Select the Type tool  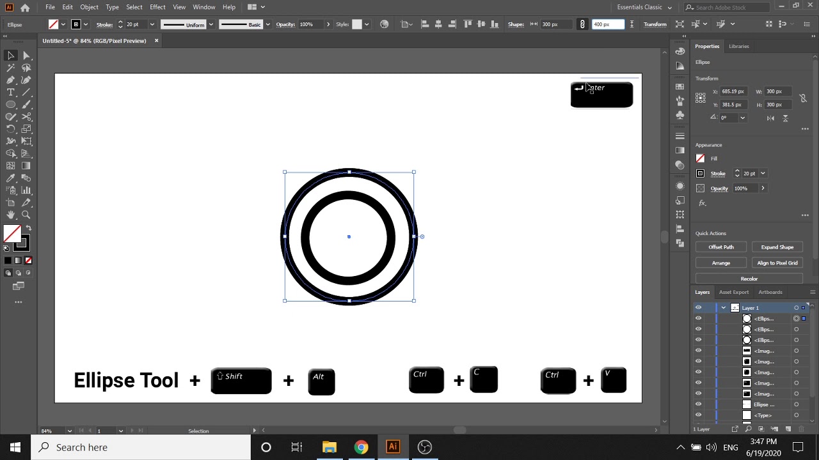click(x=11, y=92)
